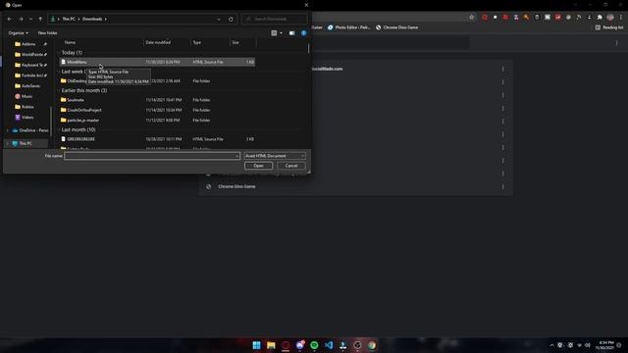
Task: Change file view layout icon
Action: click(x=274, y=33)
